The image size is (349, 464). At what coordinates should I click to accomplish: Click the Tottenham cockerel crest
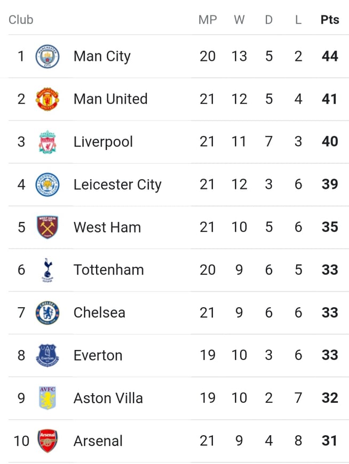tap(47, 270)
